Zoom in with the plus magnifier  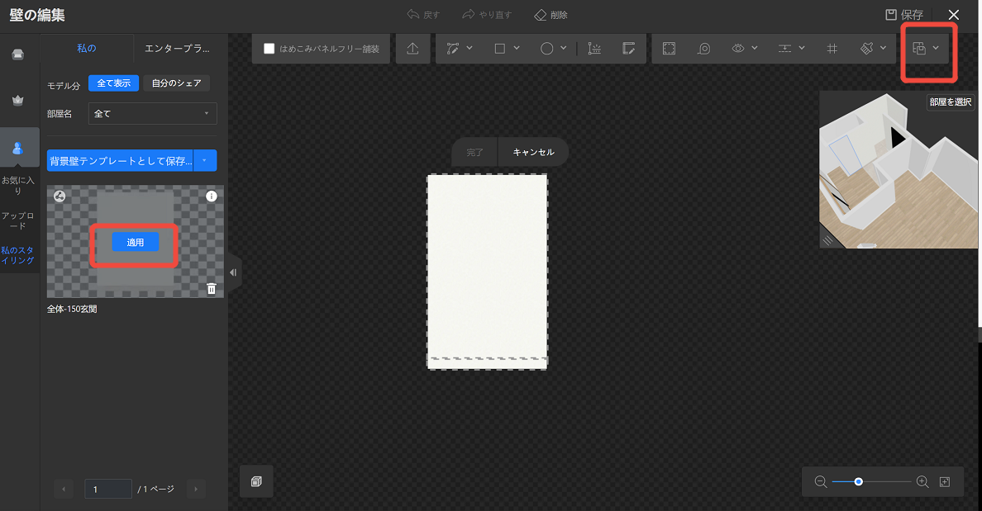click(922, 481)
